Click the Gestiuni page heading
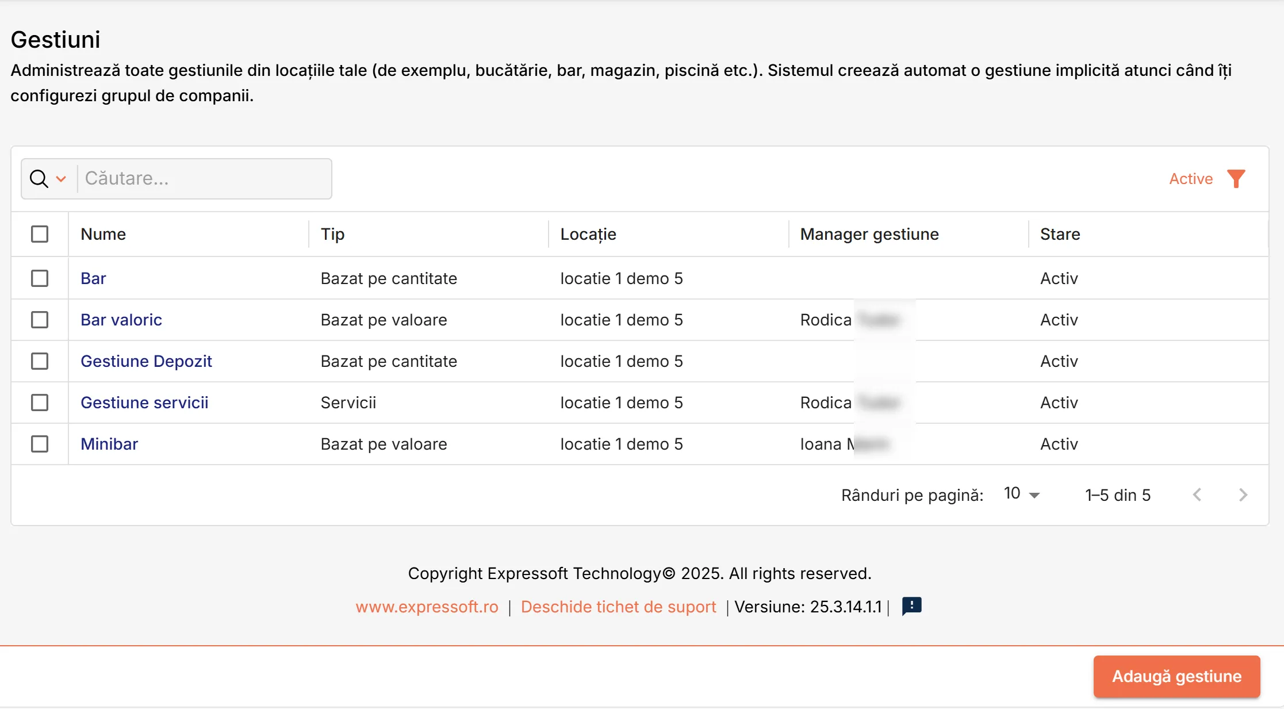The image size is (1284, 709). point(55,40)
